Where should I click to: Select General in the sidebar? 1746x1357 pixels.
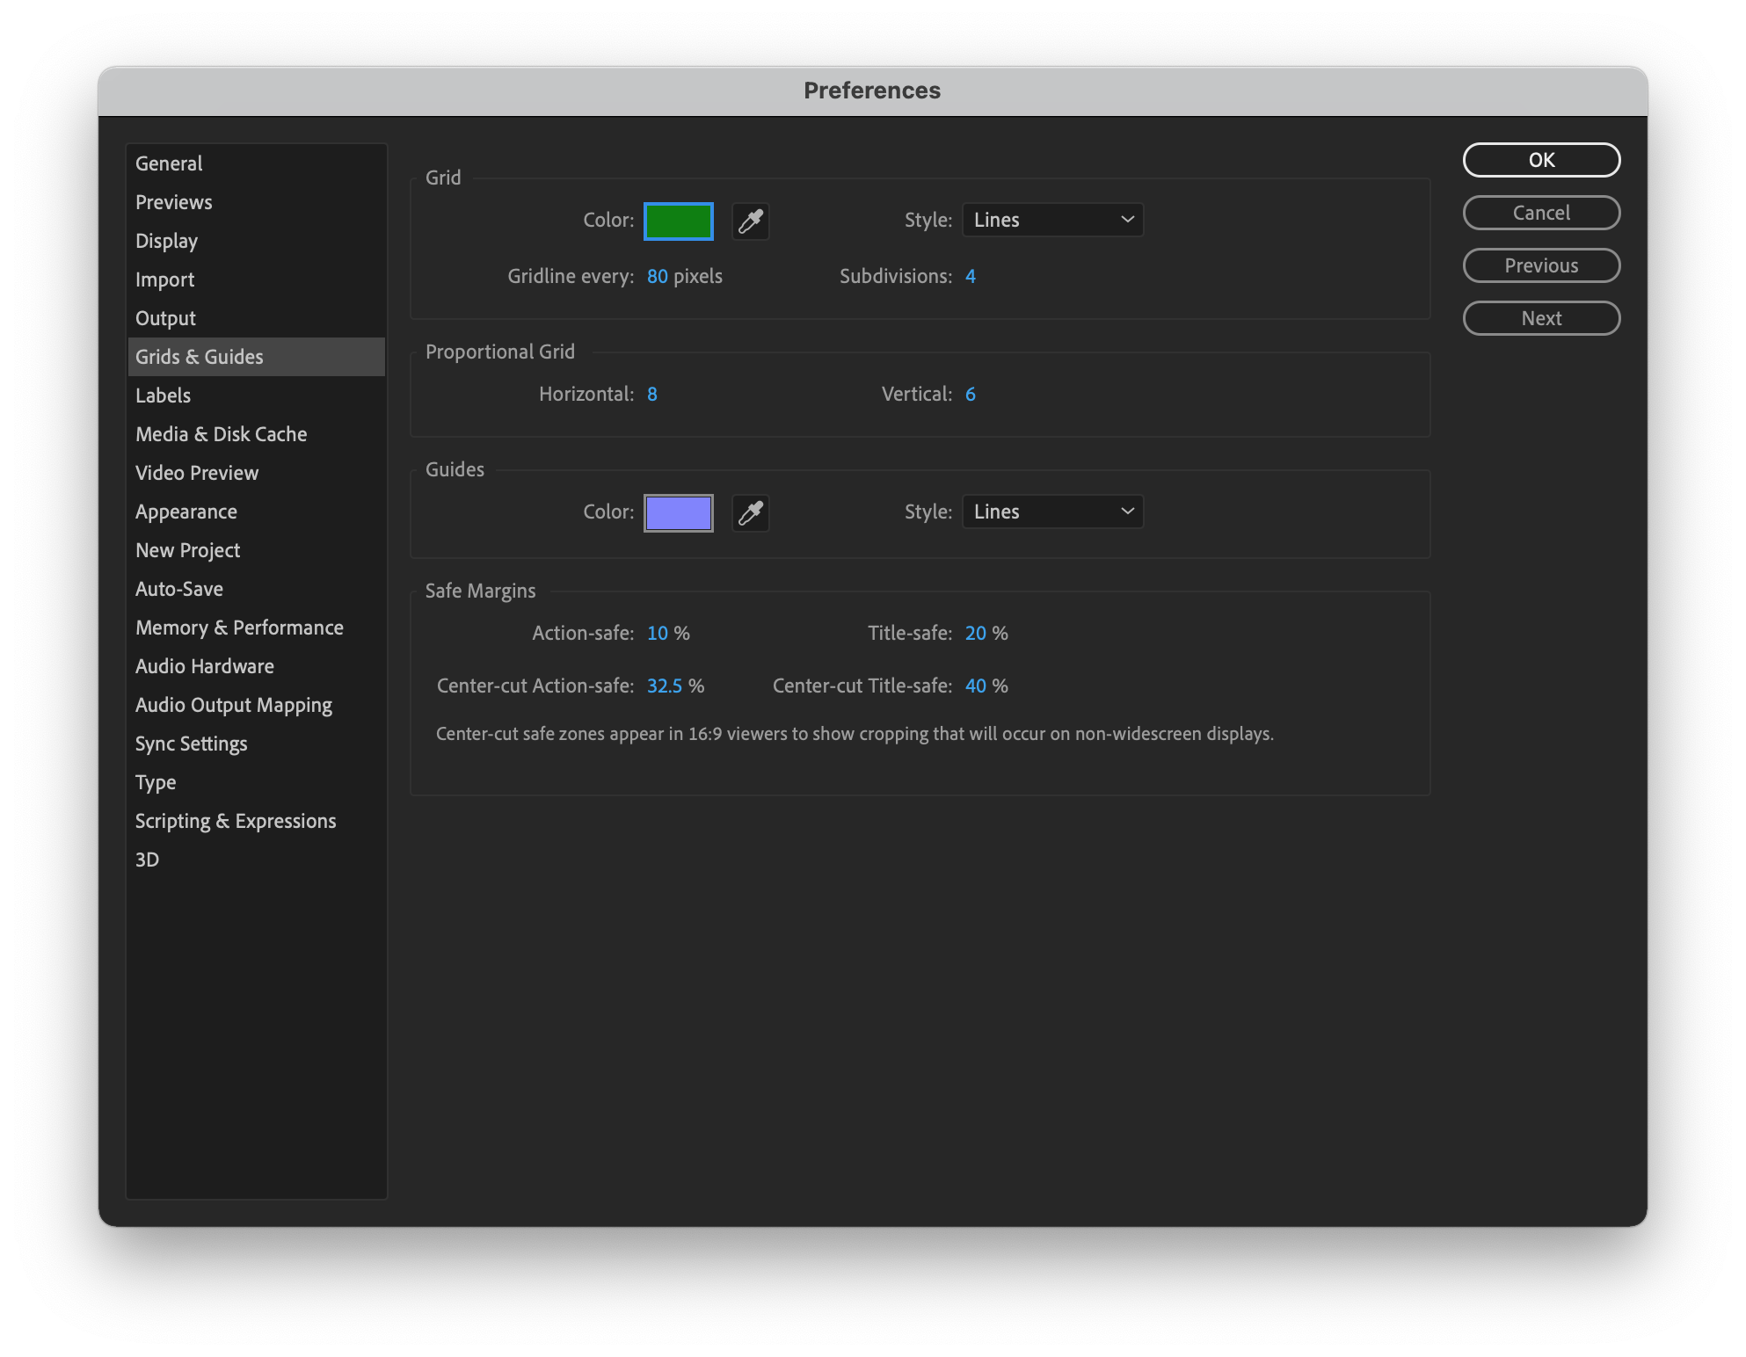pos(257,163)
